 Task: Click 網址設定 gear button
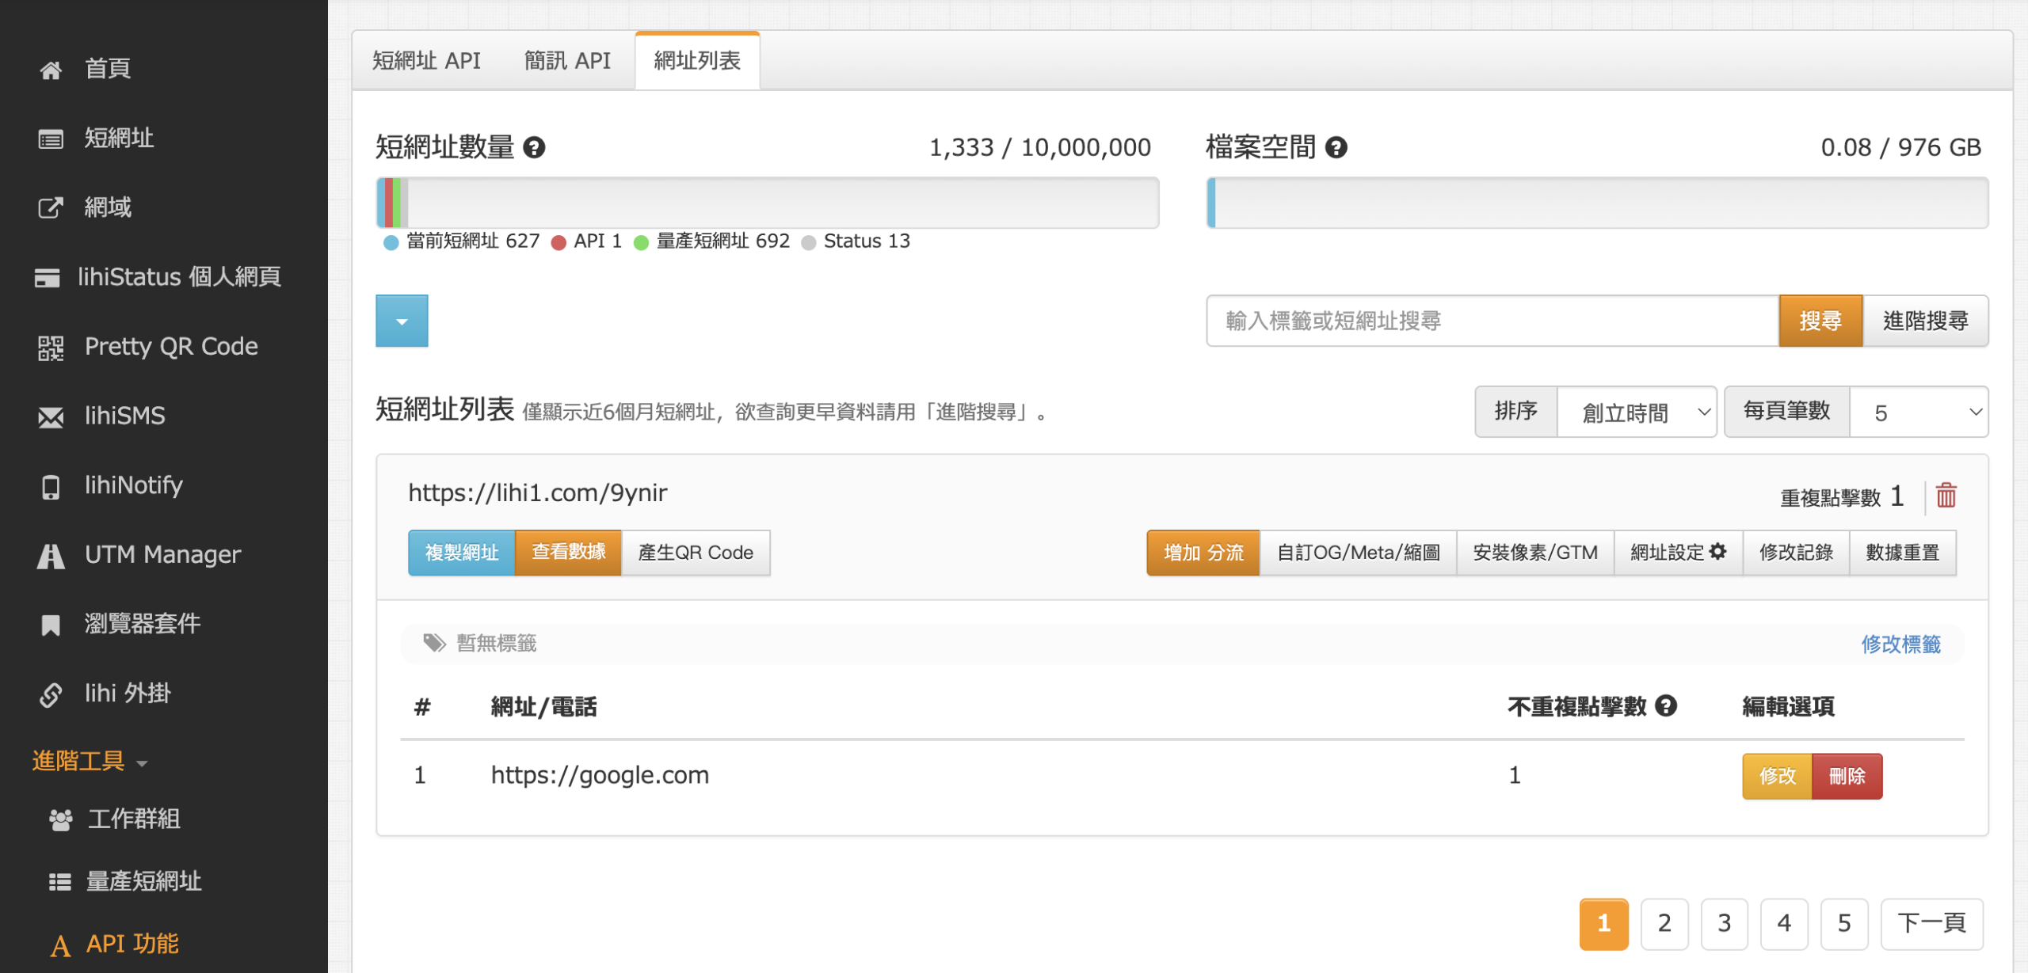click(x=1677, y=553)
